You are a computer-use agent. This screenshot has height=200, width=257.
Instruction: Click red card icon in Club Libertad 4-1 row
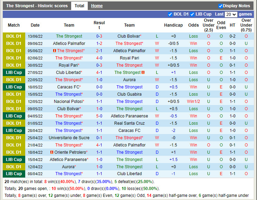pyautogui.click(x=143, y=73)
